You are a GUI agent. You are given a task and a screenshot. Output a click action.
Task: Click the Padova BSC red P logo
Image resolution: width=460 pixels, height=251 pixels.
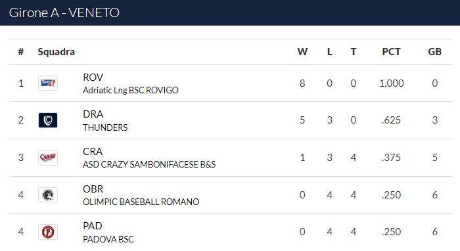48,232
